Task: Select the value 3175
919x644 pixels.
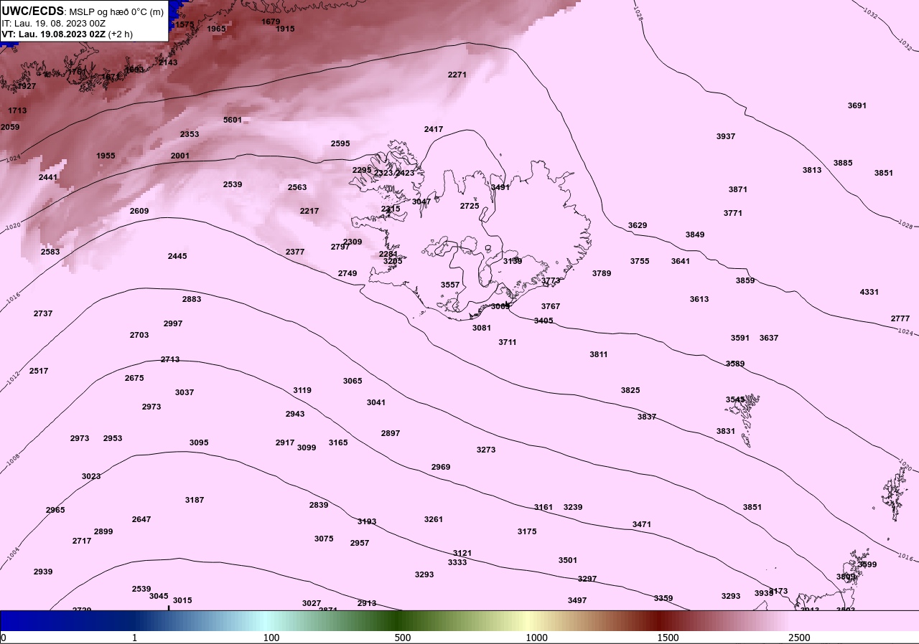Action: [527, 531]
